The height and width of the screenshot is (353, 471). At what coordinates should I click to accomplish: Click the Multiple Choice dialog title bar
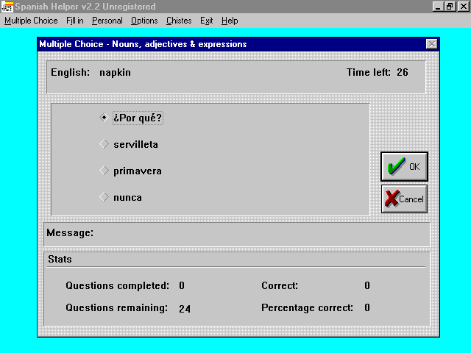click(221, 44)
